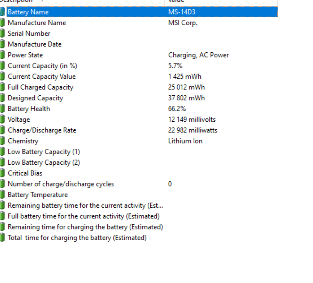Screen dimensions: 313x283
Task: Click battery icon beside Serial Number row
Action: pos(2,34)
